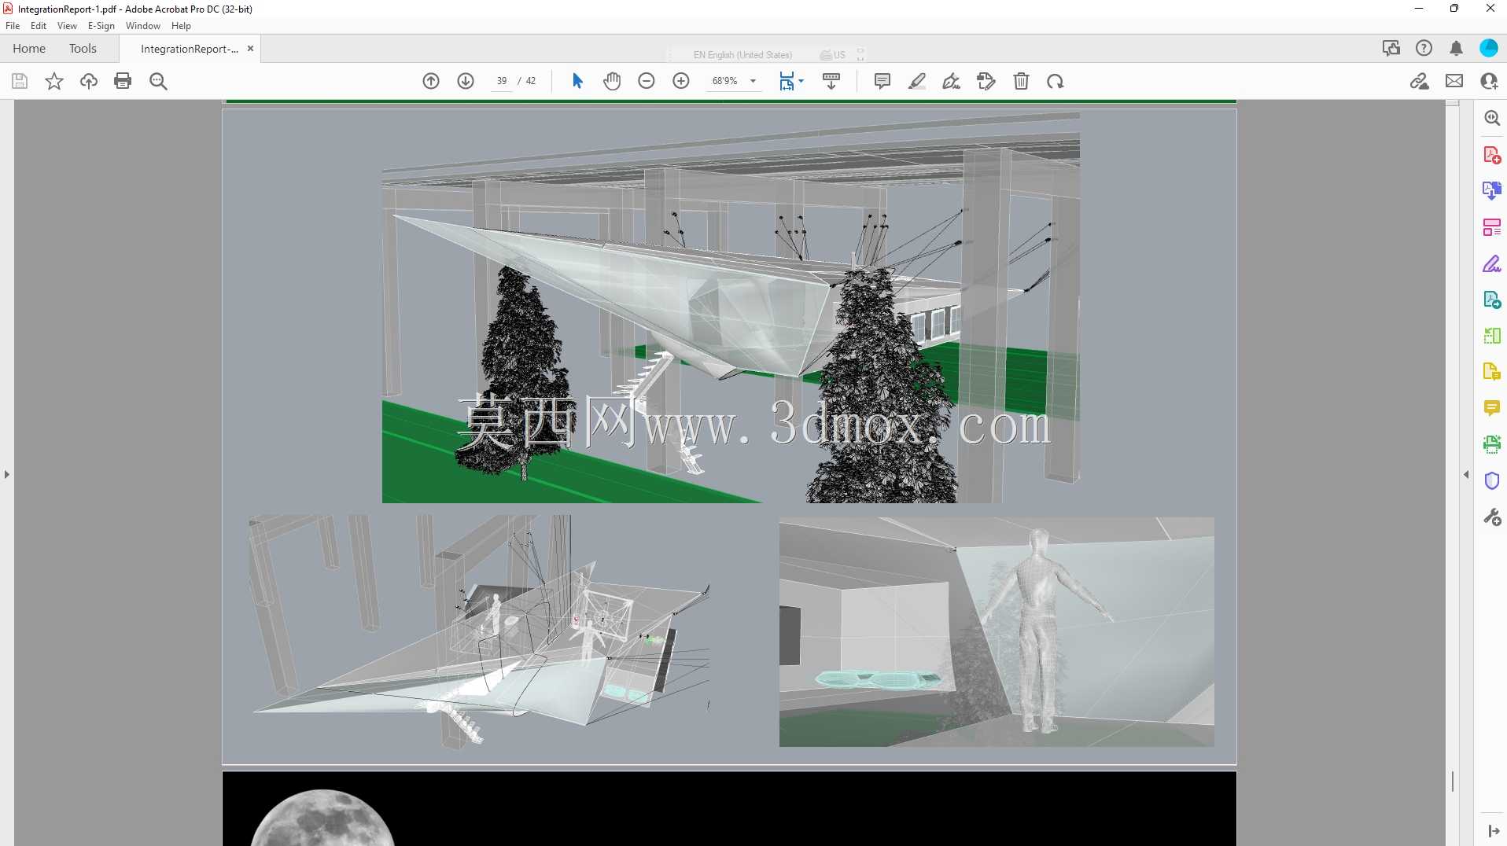
Task: Go to next page arrow
Action: 466,81
